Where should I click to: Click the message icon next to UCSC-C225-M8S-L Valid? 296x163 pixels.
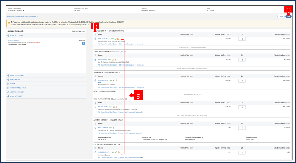point(115,39)
